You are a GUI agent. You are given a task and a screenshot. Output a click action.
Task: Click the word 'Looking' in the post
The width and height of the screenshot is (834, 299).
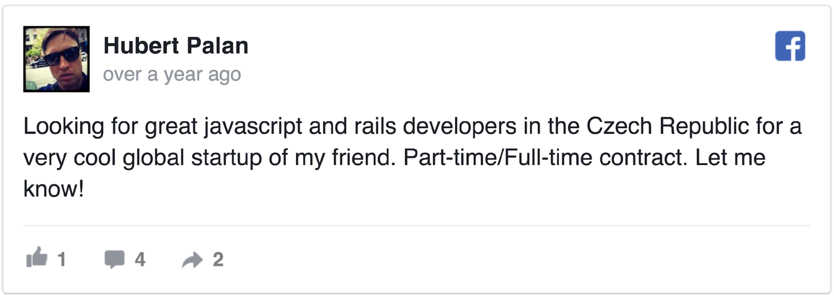click(63, 126)
